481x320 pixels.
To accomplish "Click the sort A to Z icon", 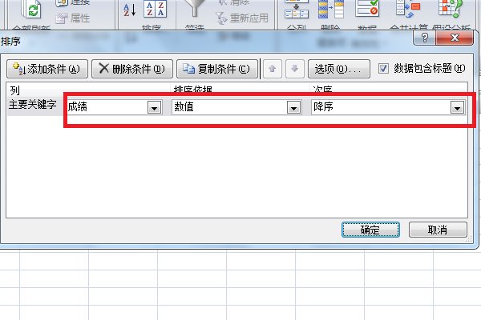I will [129, 10].
